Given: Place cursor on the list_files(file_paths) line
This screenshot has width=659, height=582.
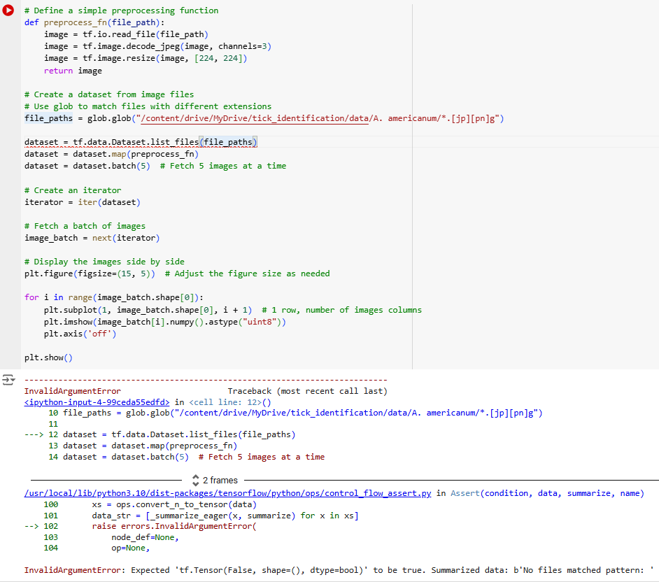Looking at the screenshot, I should pyautogui.click(x=141, y=142).
